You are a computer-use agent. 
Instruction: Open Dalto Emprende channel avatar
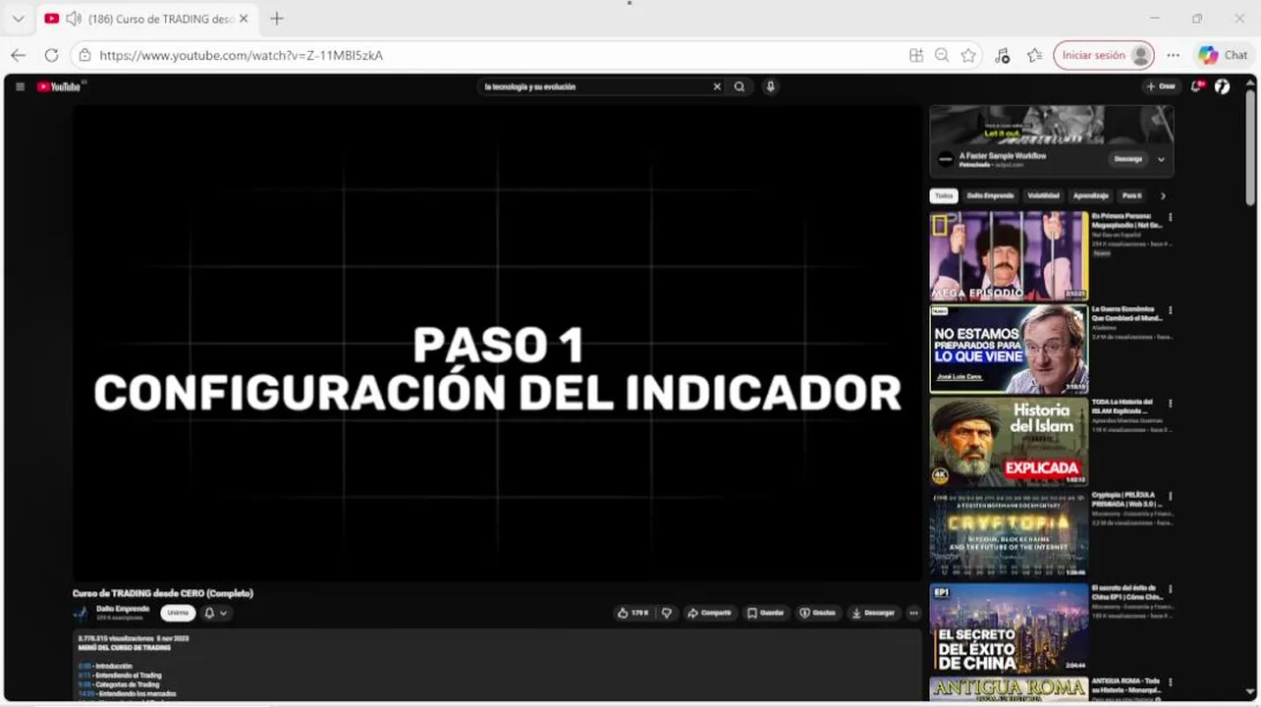pos(81,613)
